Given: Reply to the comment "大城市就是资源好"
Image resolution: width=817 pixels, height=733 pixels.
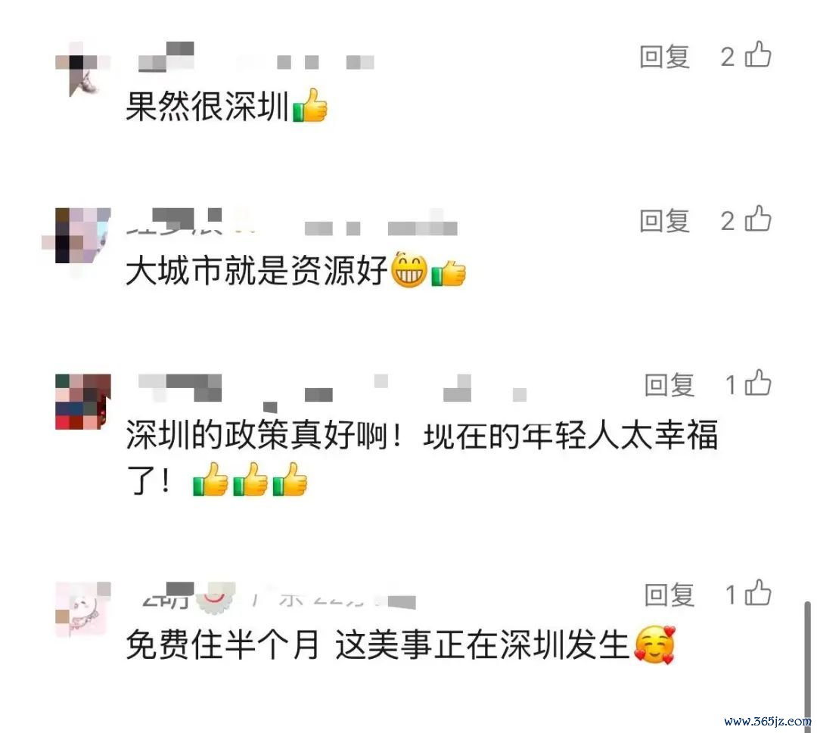Looking at the screenshot, I should point(665,221).
